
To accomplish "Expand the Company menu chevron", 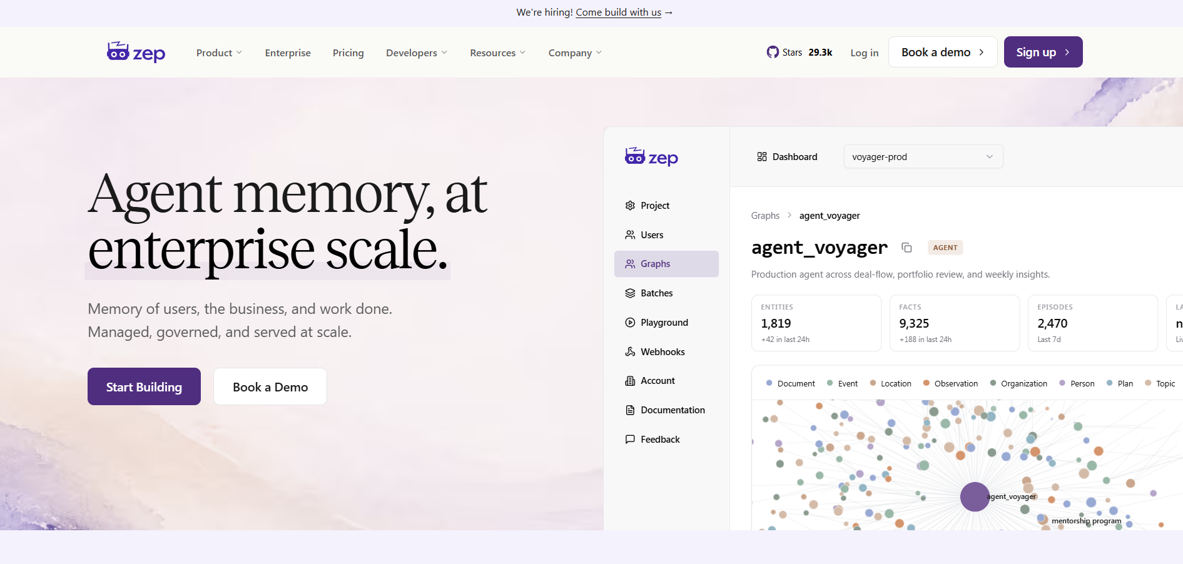I will tap(599, 53).
